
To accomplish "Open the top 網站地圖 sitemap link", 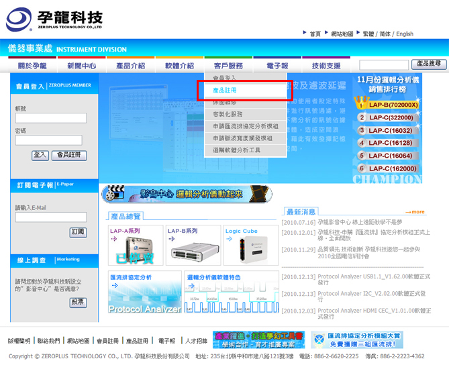I will (x=342, y=34).
